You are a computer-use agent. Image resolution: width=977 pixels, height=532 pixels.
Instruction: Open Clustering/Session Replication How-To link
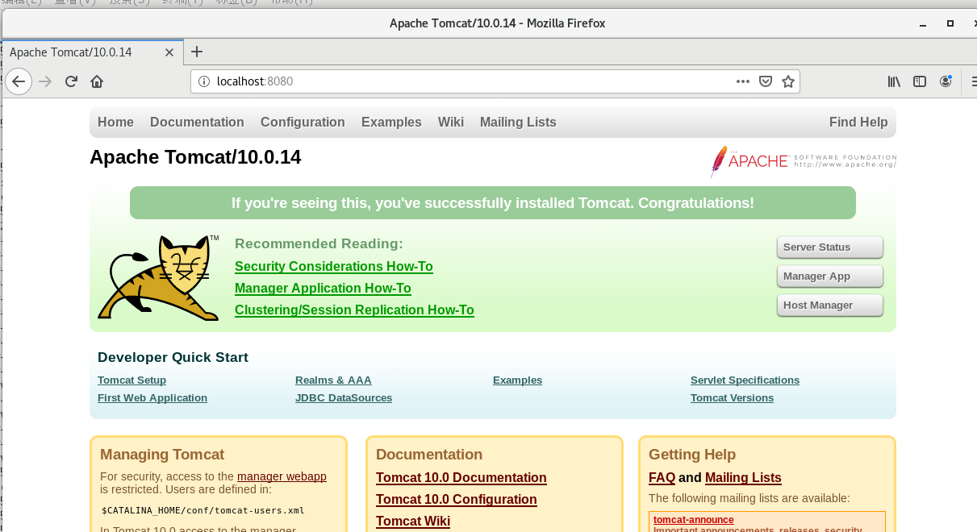pos(354,310)
